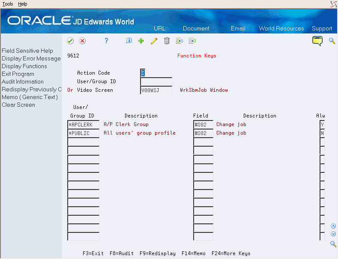The height and width of the screenshot is (259, 338).
Task: Click 'Change job' in APCLERK row
Action: [231, 124]
